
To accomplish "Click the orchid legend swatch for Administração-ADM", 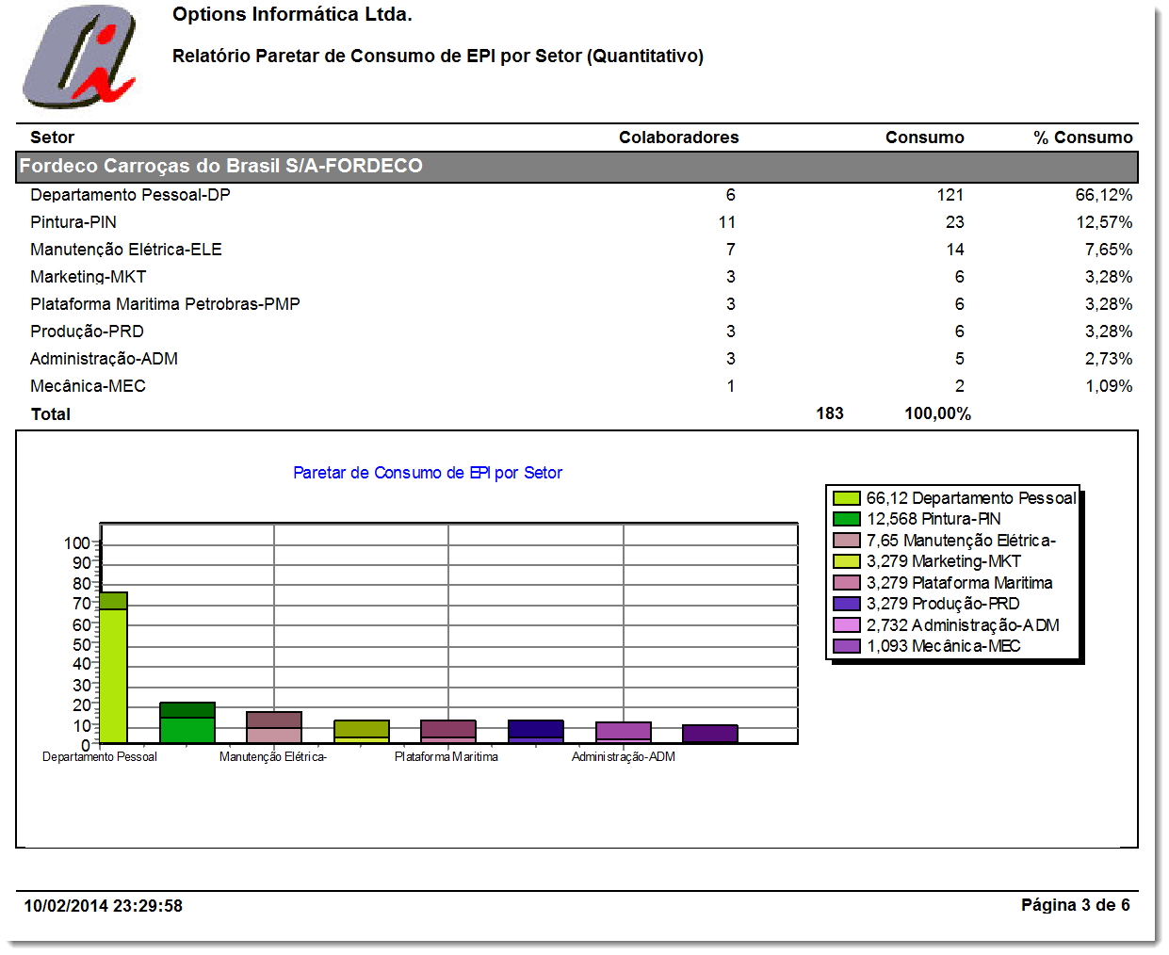I will [x=847, y=625].
